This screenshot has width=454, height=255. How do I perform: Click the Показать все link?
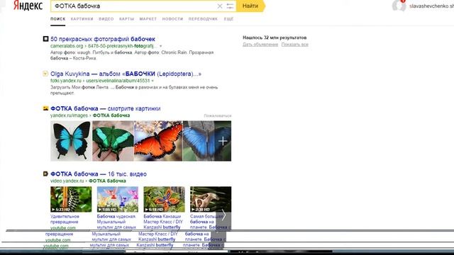tap(295, 44)
